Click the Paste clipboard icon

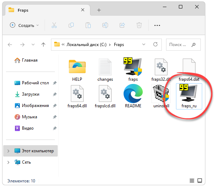coord(88,25)
